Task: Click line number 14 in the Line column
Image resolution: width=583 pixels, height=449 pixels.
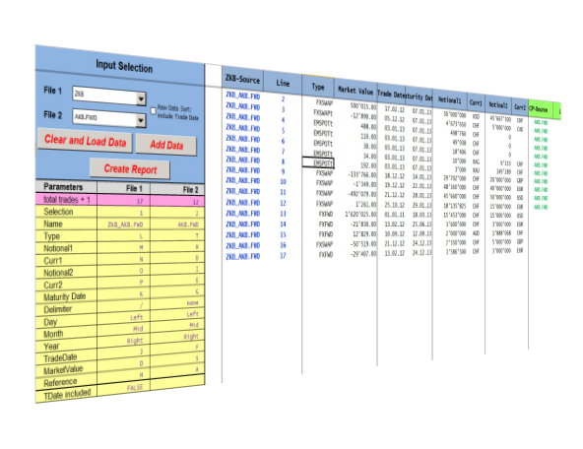Action: click(x=283, y=224)
